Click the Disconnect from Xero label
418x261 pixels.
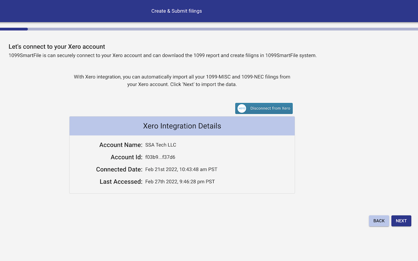270,108
